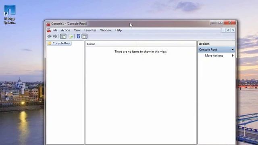This screenshot has width=258, height=145.
Task: Open the NetApp System desktop shortcut
Action: pos(10,14)
